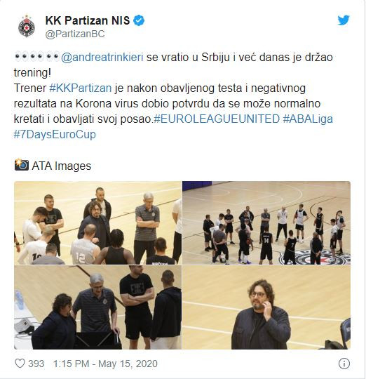Open the KK Partizan profile avatar
Image resolution: width=366 pixels, height=379 pixels.
tap(27, 27)
